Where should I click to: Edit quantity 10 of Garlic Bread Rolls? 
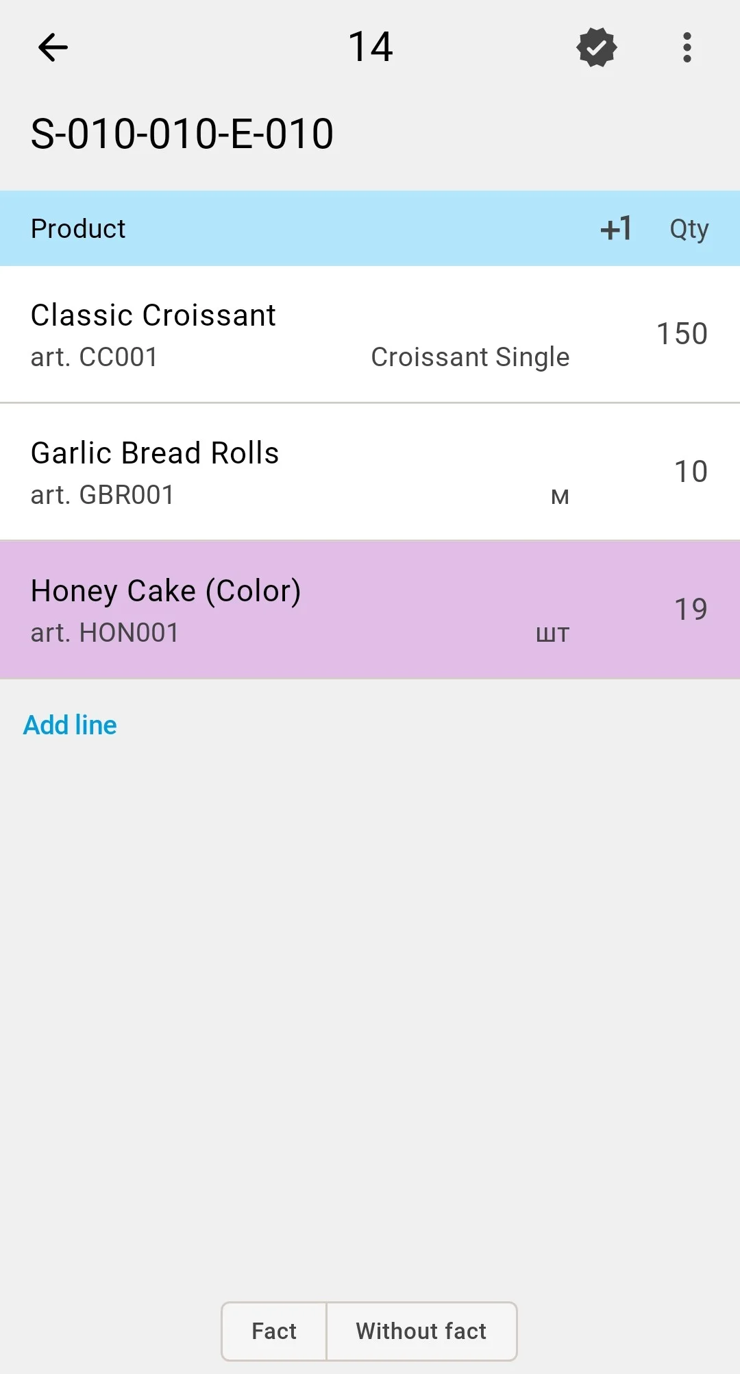point(691,472)
